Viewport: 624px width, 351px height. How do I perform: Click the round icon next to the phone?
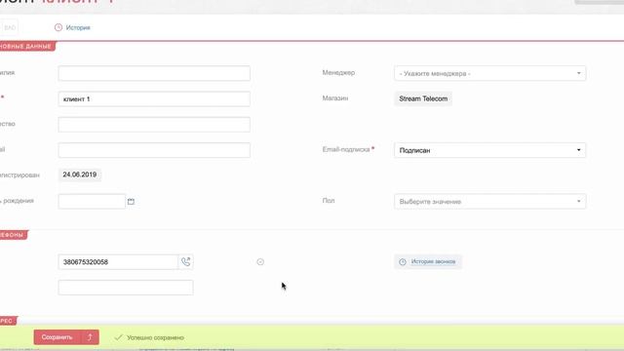260,262
